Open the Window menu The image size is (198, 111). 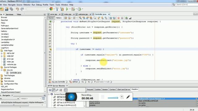65,5
